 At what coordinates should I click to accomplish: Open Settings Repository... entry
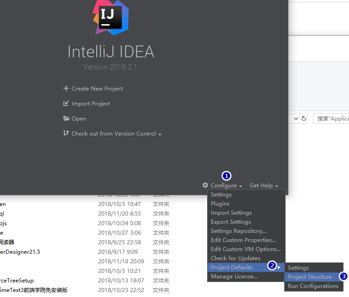coord(246,231)
